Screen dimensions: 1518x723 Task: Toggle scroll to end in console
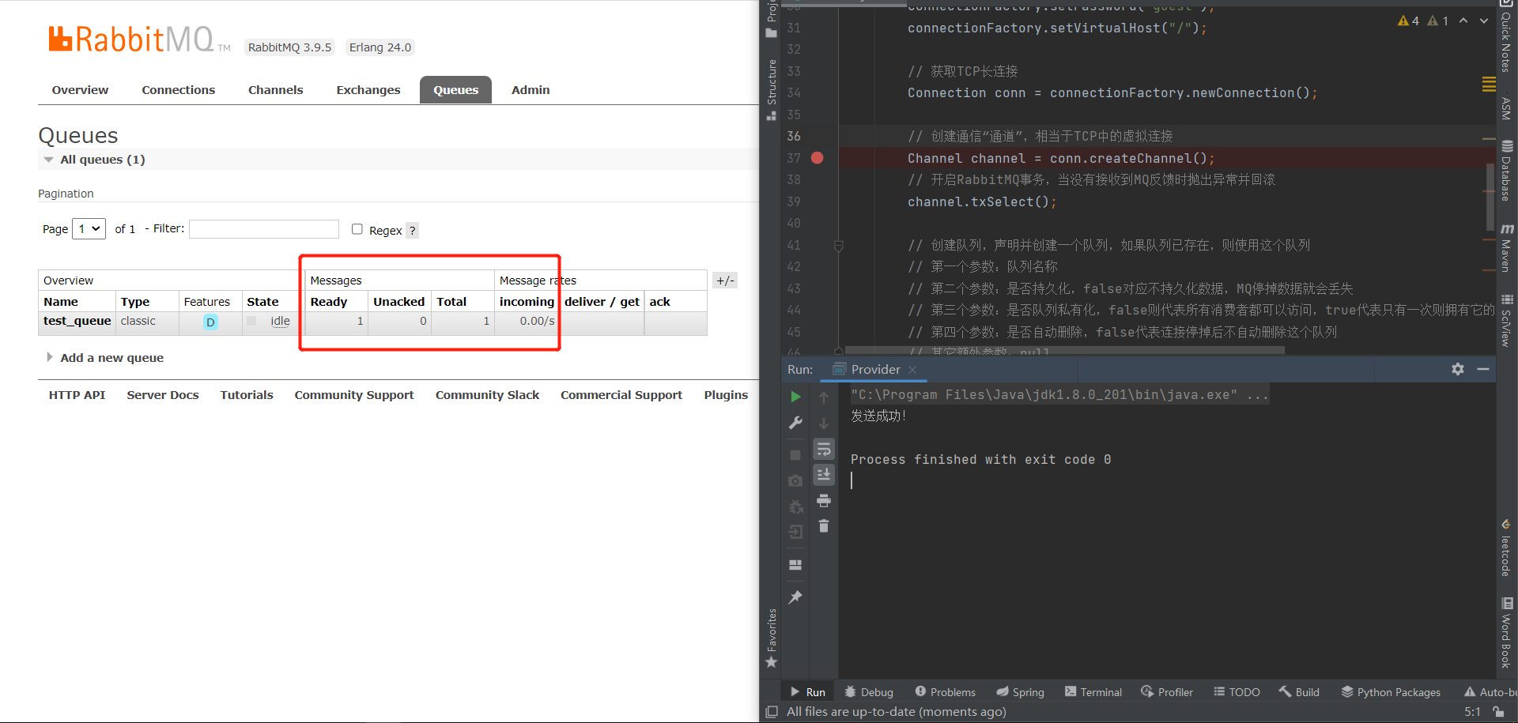click(824, 474)
